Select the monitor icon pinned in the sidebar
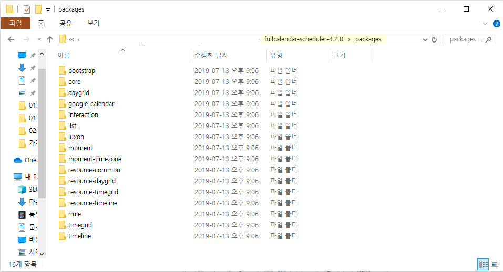The height and width of the screenshot is (272, 503). pos(22,55)
